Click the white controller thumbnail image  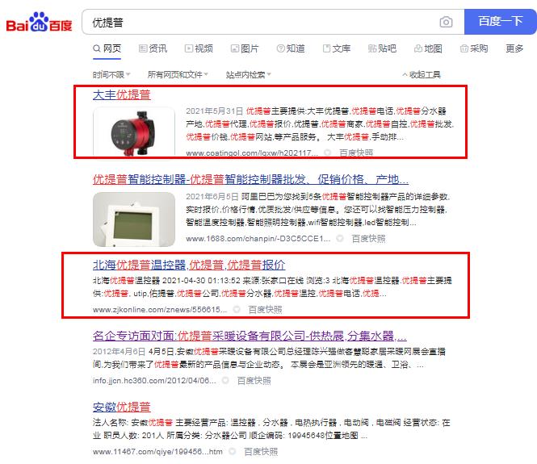click(134, 219)
